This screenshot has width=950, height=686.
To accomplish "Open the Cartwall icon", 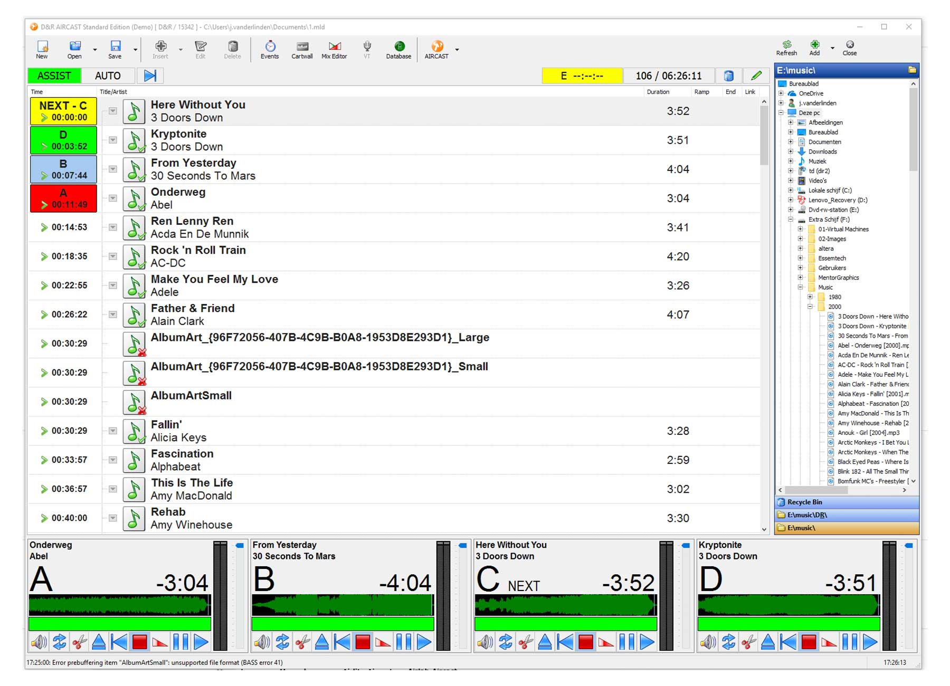I will (302, 50).
